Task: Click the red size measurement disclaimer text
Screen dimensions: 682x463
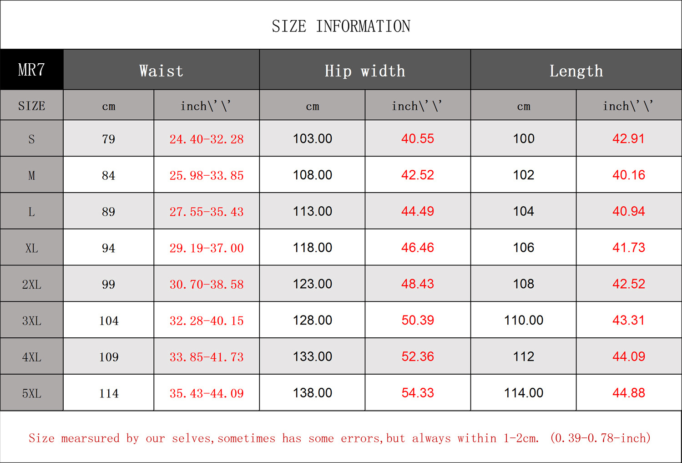Action: click(339, 438)
